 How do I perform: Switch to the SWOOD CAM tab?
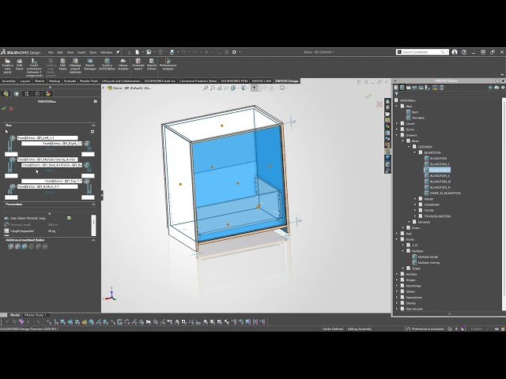click(262, 81)
